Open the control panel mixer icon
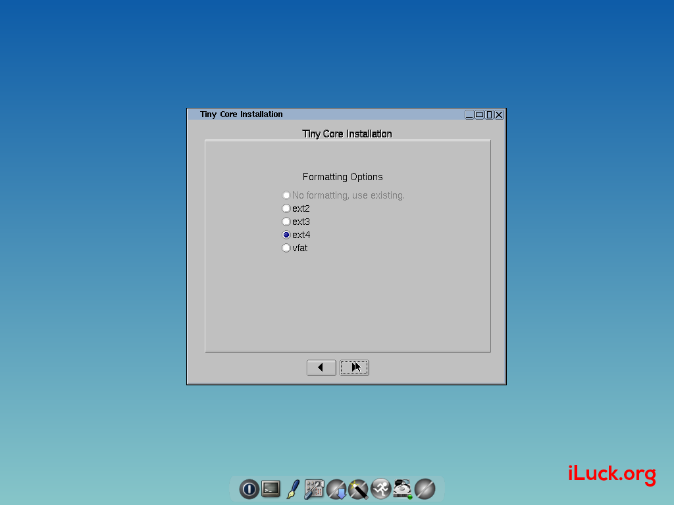 (x=314, y=489)
